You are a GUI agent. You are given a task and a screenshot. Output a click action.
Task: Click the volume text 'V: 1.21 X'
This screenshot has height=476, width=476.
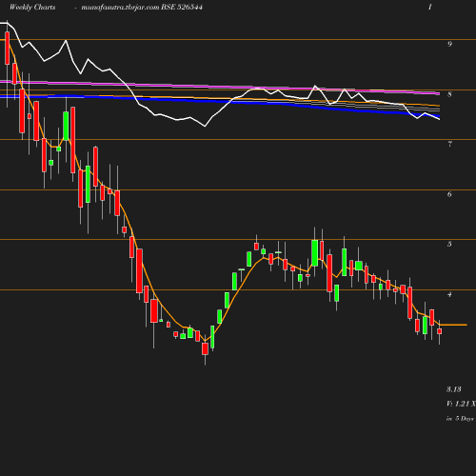coord(461,404)
